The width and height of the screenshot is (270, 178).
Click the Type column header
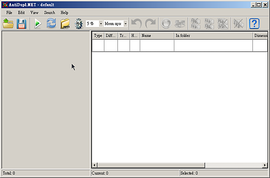point(98,36)
